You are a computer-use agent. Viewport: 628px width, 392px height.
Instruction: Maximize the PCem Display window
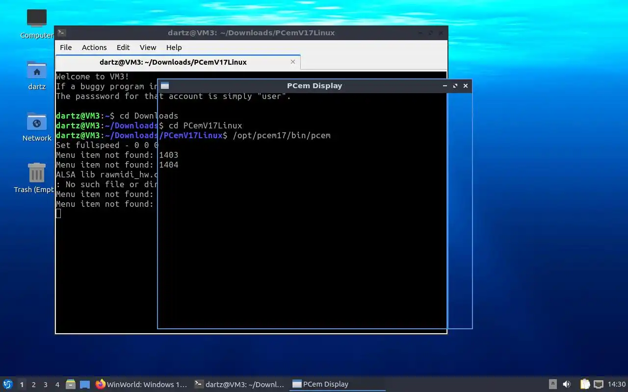pos(455,86)
